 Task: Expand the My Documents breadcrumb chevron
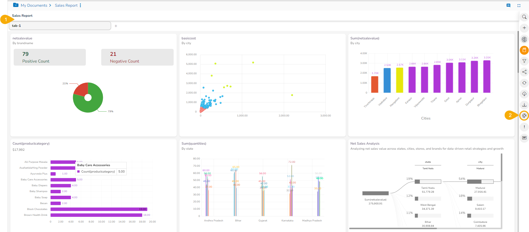(x=50, y=5)
